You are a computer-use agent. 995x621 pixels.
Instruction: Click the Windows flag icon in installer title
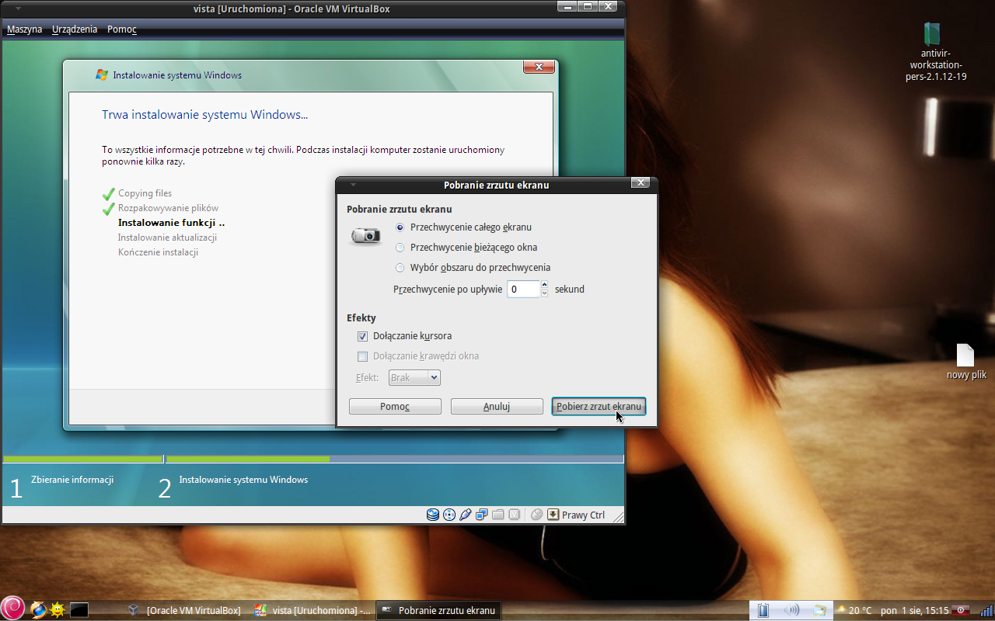pos(102,75)
